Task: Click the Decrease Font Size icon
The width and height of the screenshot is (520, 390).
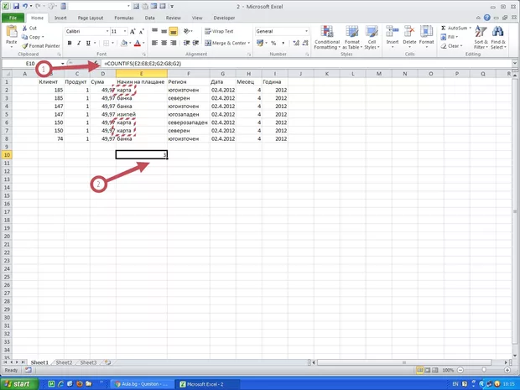Action: click(141, 32)
